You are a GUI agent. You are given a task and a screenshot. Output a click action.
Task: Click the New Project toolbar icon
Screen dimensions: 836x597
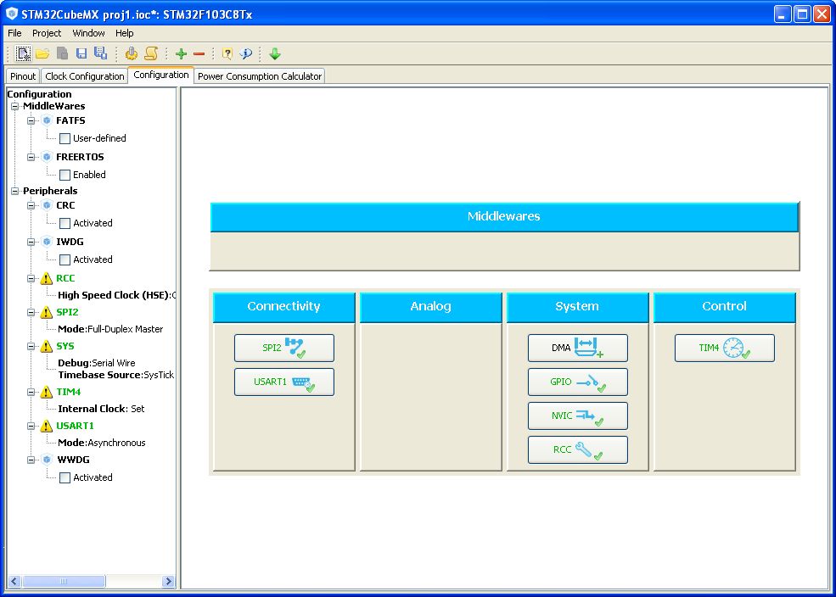coord(23,53)
